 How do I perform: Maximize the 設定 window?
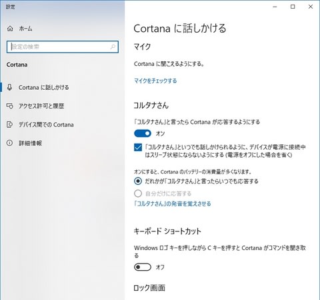tap(293, 7)
